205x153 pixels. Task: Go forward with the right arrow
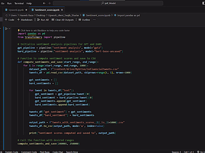coord(49,3)
